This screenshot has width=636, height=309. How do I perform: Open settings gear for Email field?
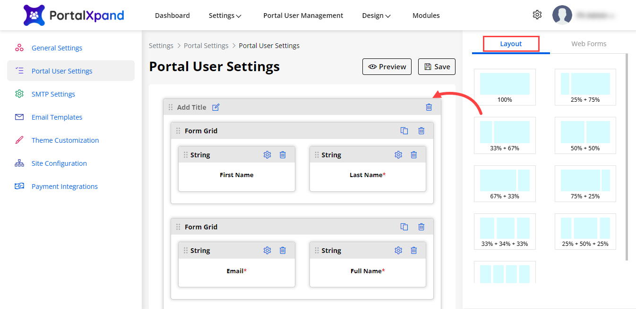(x=267, y=251)
